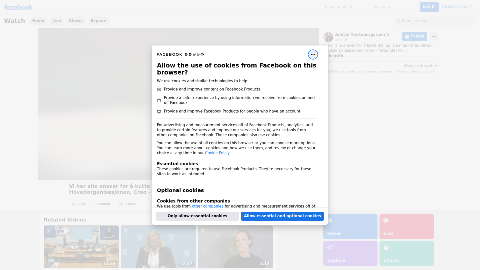Click the Messenger icon in dialog header
The height and width of the screenshot is (270, 480).
190,54
